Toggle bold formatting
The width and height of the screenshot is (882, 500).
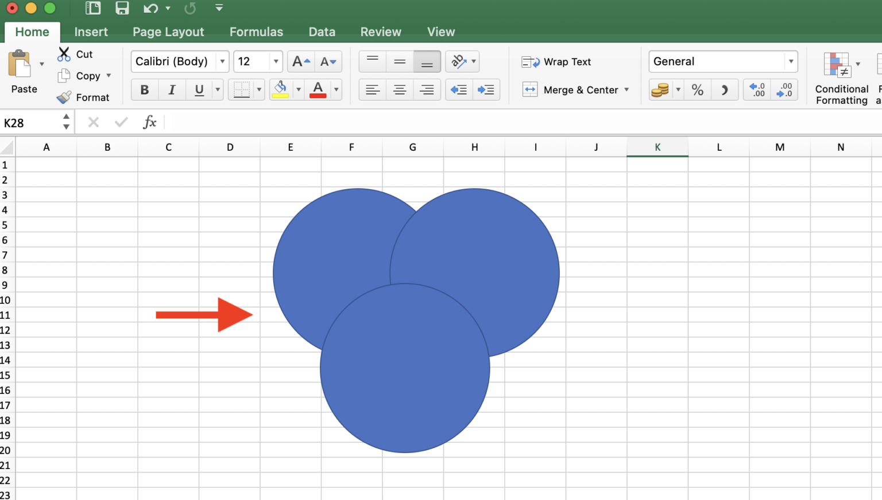pyautogui.click(x=144, y=89)
